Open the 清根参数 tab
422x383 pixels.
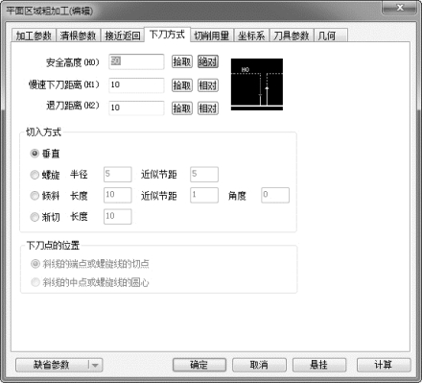(79, 36)
